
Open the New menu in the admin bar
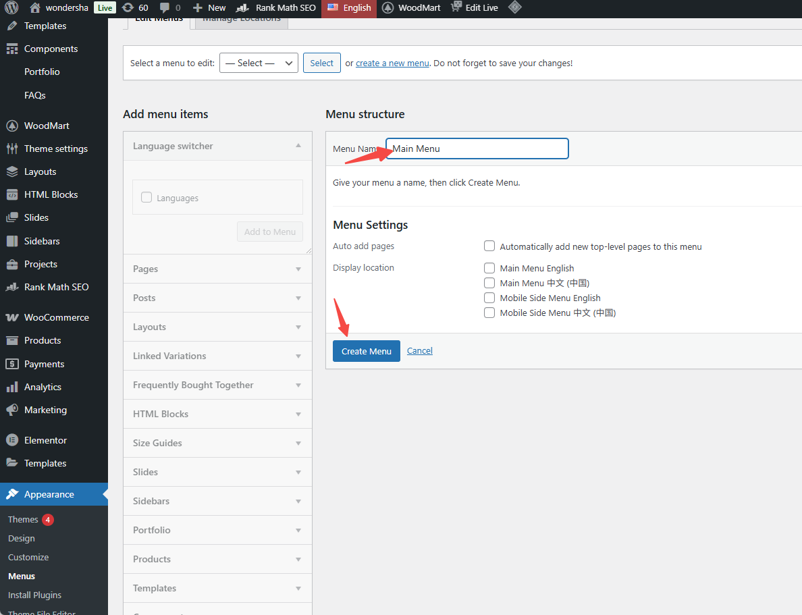(x=209, y=8)
